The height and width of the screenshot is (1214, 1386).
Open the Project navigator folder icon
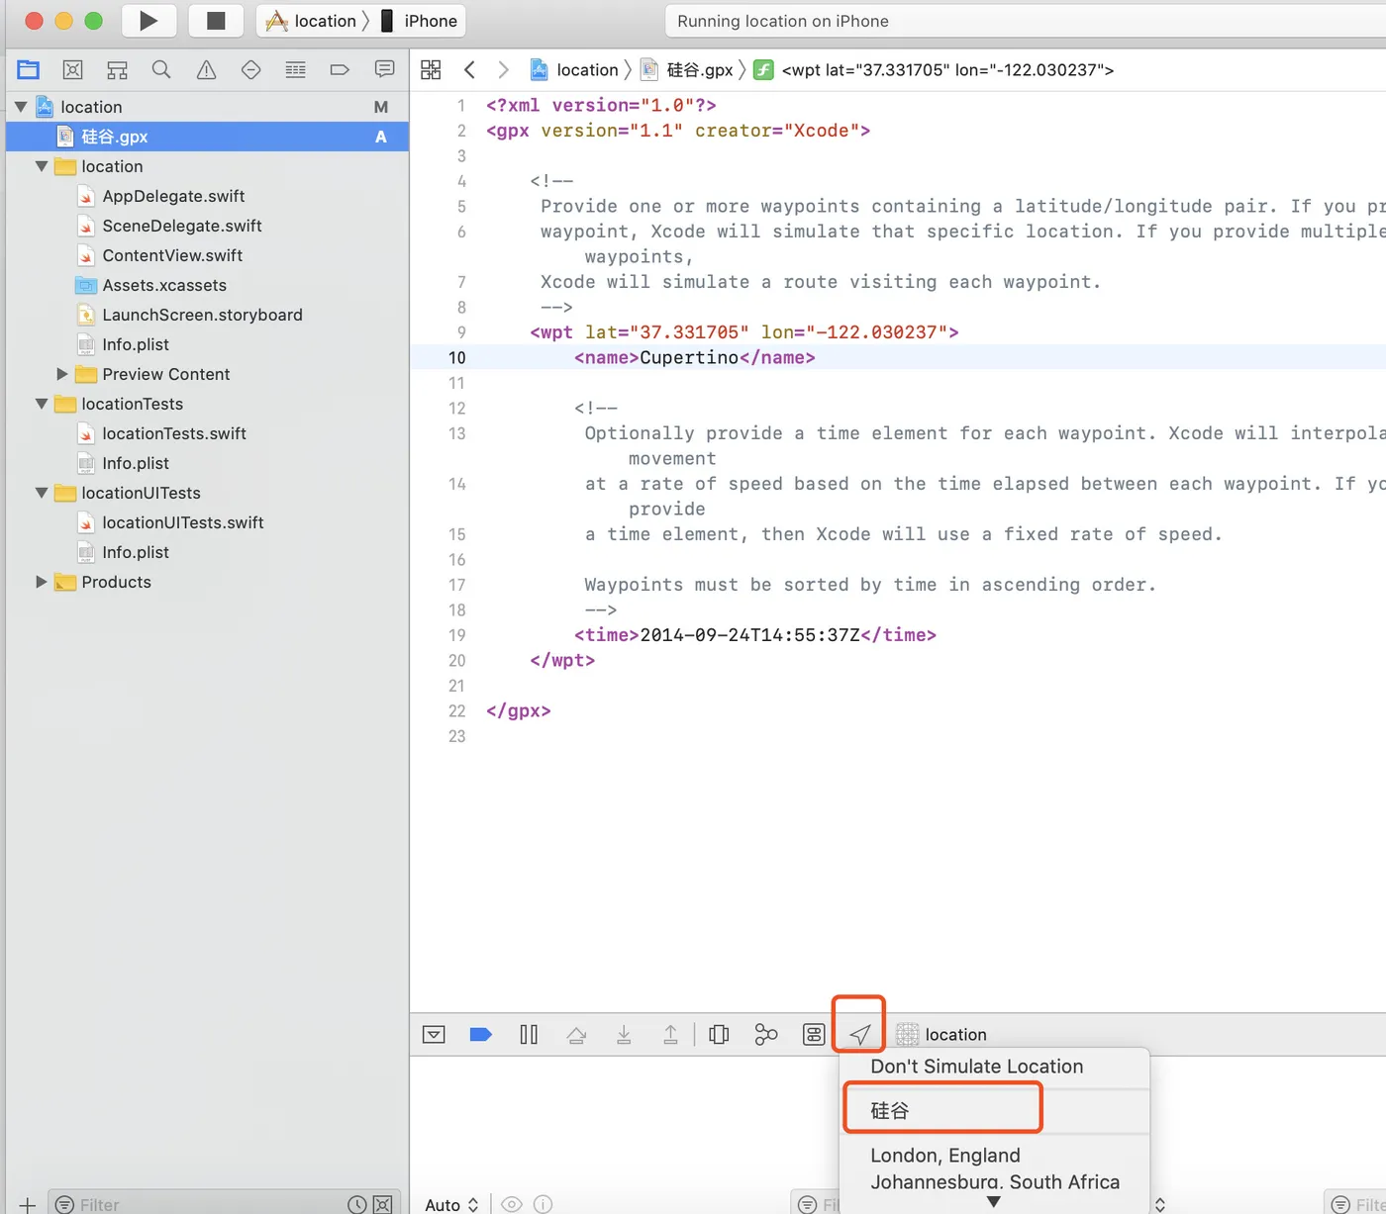(29, 69)
